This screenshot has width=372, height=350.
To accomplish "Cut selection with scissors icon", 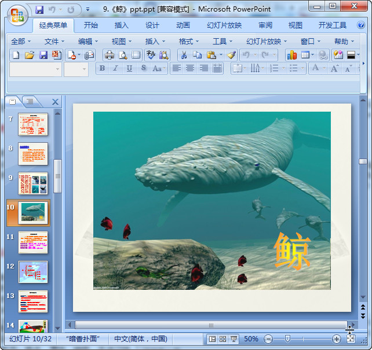I will click(x=184, y=55).
